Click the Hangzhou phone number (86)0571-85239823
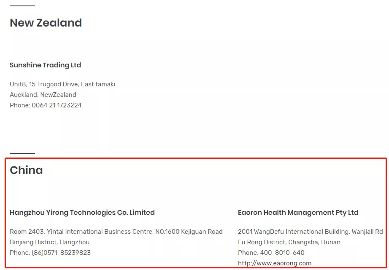The width and height of the screenshot is (389, 270). [61, 253]
